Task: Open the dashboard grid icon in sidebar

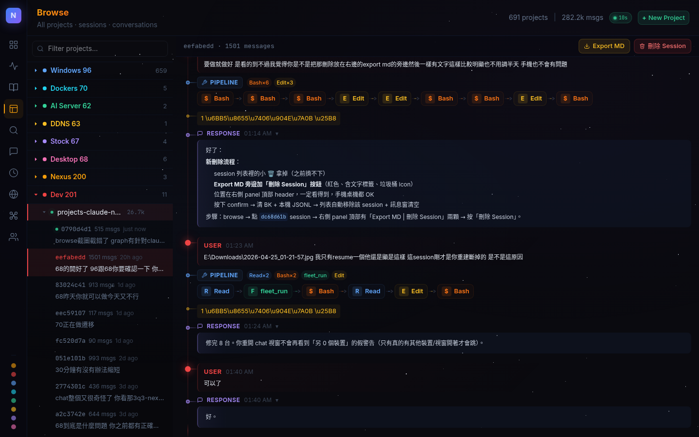Action: tap(14, 45)
